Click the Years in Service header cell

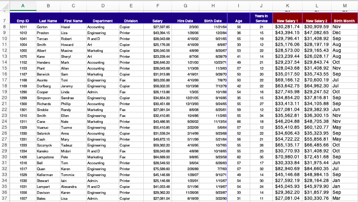262,18
